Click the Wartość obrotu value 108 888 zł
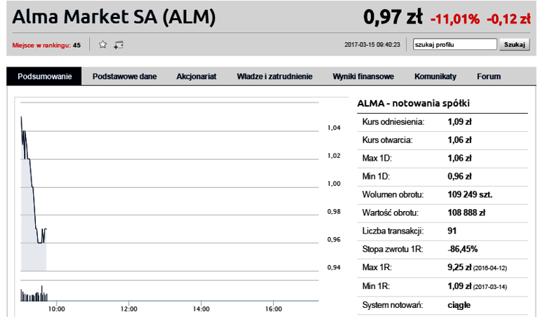Image resolution: width=552 pixels, height=317 pixels. point(466,213)
